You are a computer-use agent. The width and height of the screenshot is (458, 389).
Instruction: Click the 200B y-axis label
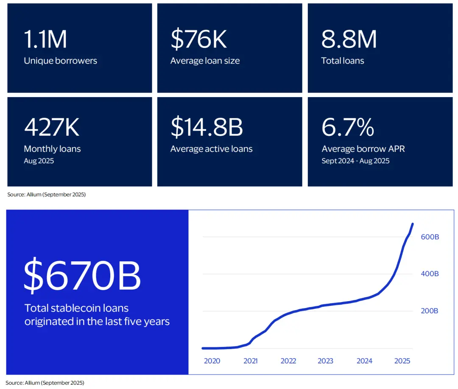(430, 311)
